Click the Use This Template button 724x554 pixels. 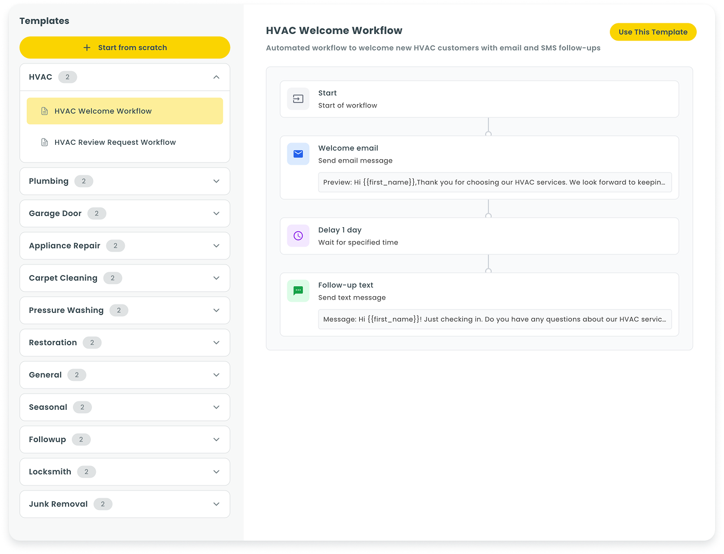(x=653, y=32)
